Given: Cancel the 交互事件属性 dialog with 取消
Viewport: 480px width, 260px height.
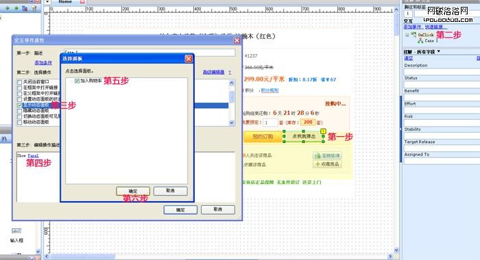Looking at the screenshot, I should tap(217, 209).
